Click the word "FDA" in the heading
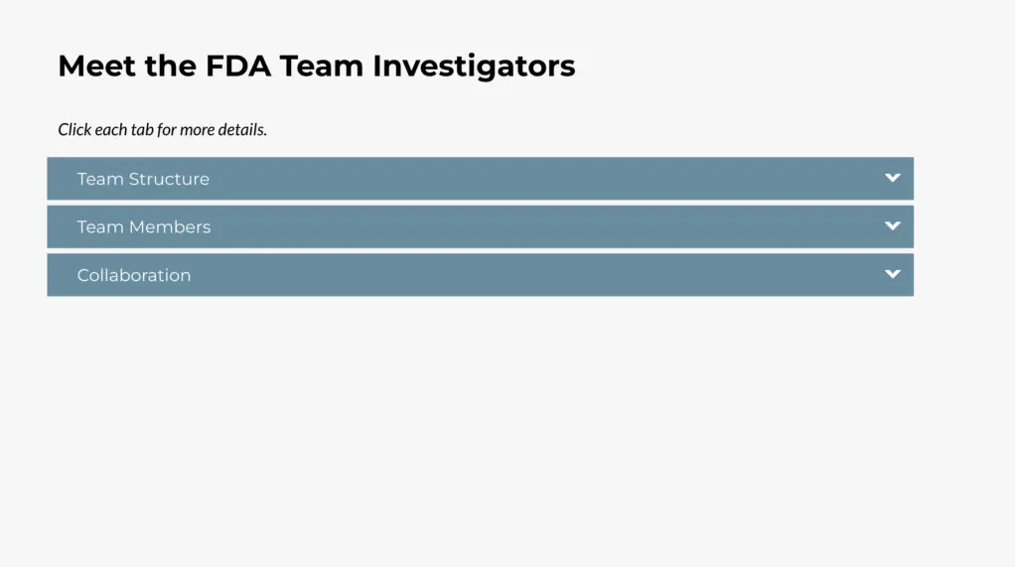1017x567 pixels. tap(238, 66)
